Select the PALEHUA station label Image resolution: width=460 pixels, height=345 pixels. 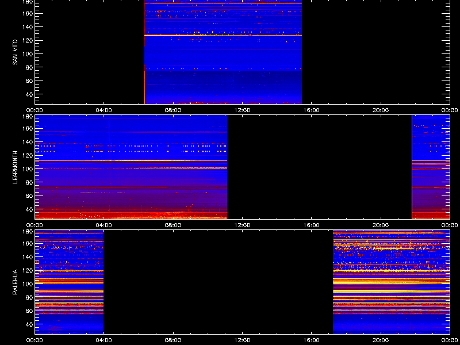(x=16, y=282)
